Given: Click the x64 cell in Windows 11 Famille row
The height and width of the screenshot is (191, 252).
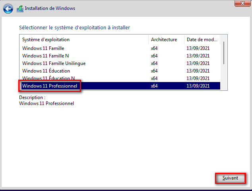Looking at the screenshot, I should tap(154, 48).
